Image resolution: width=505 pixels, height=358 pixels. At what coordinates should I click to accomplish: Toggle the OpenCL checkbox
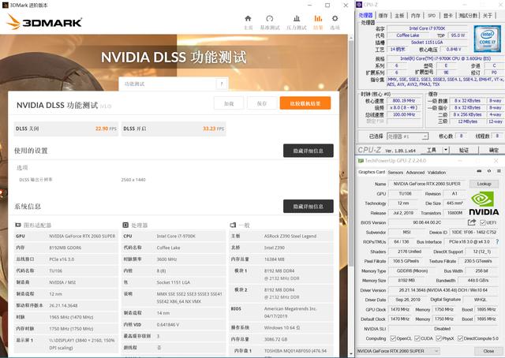[393, 338]
